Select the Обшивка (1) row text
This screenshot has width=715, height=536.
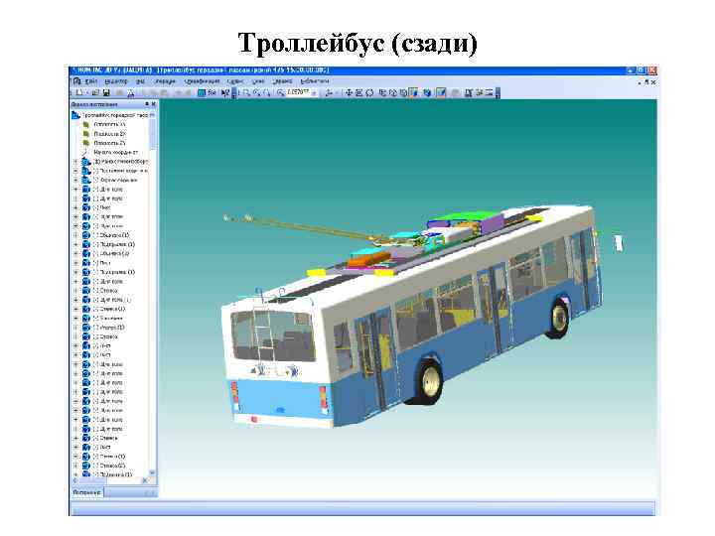tap(114, 235)
